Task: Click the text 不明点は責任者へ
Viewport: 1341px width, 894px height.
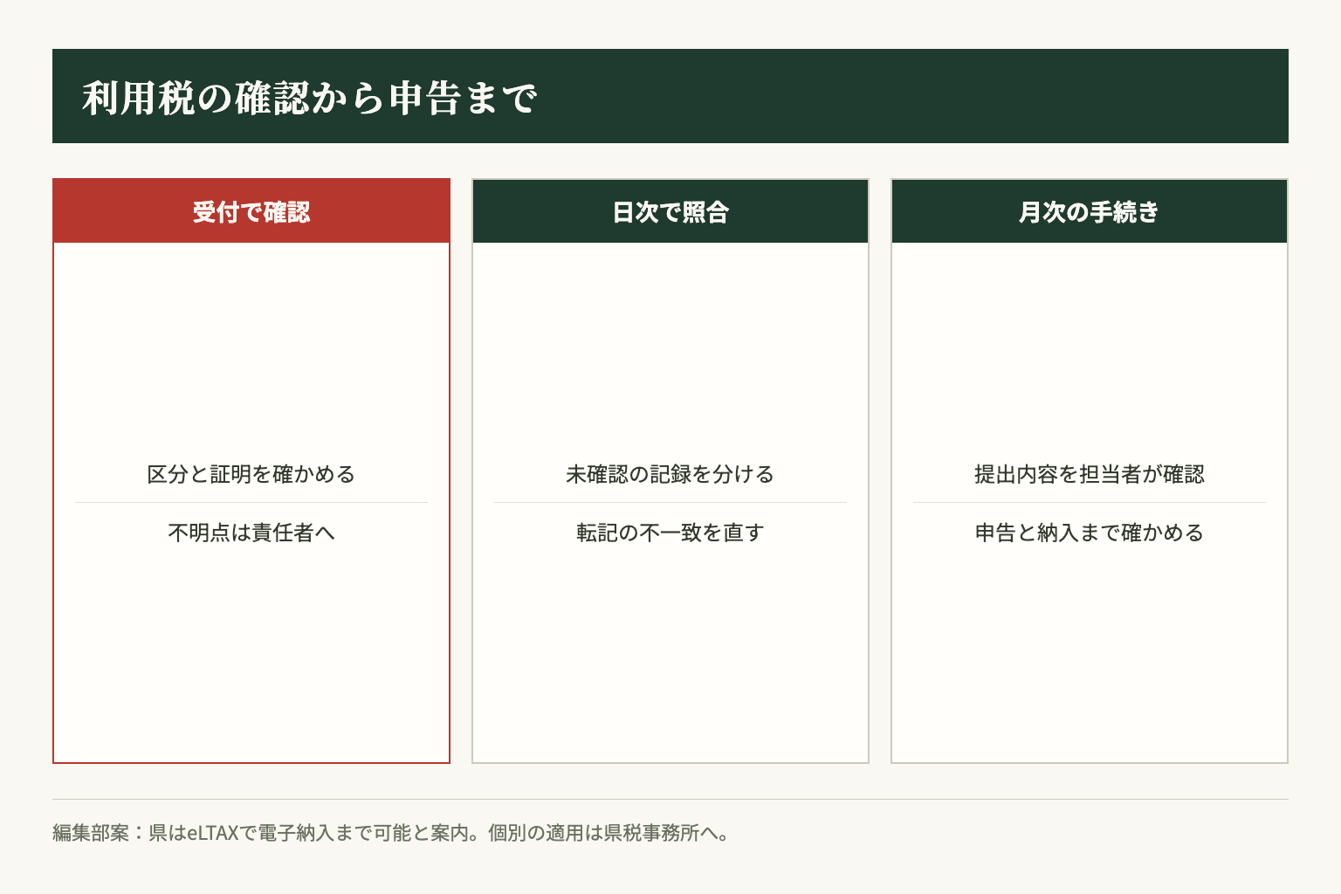Action: pos(251,533)
